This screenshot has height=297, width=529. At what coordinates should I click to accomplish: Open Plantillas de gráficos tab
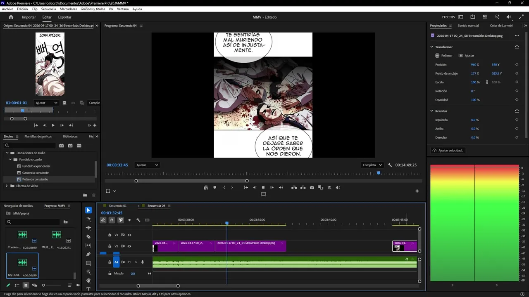point(38,137)
